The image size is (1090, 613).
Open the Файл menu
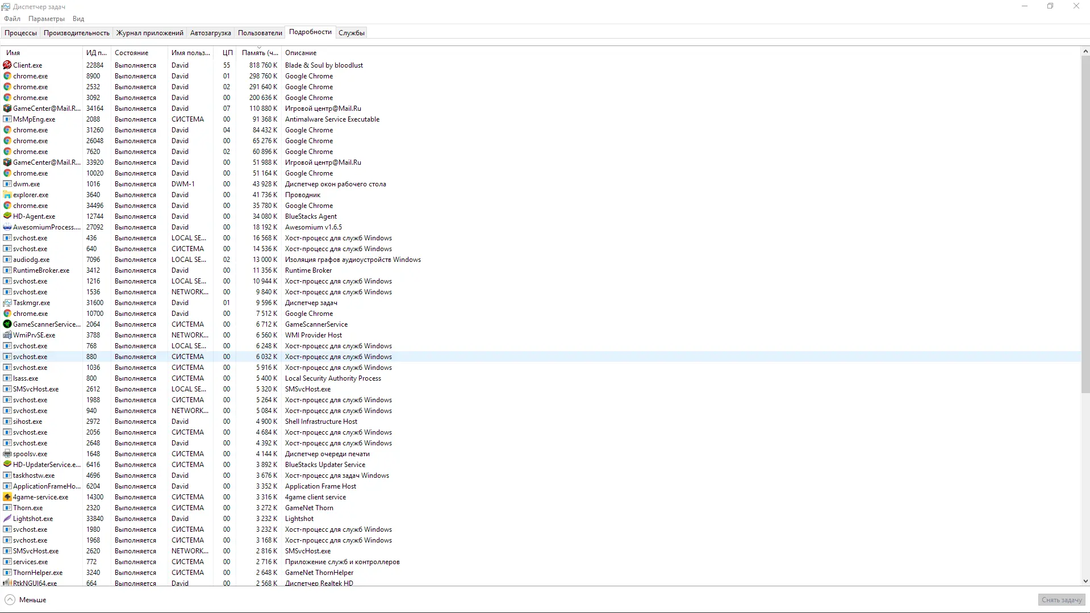pos(12,19)
